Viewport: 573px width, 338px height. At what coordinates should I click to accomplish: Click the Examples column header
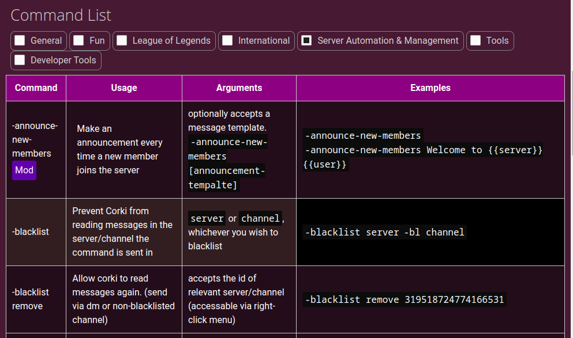pos(430,88)
